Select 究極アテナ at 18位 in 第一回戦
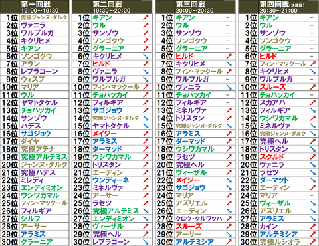The height and width of the screenshot is (246, 319). [x=38, y=149]
